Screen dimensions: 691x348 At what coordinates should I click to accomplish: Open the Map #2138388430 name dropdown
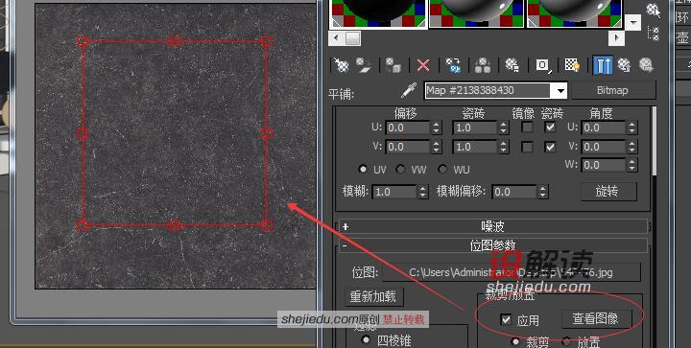coord(560,91)
